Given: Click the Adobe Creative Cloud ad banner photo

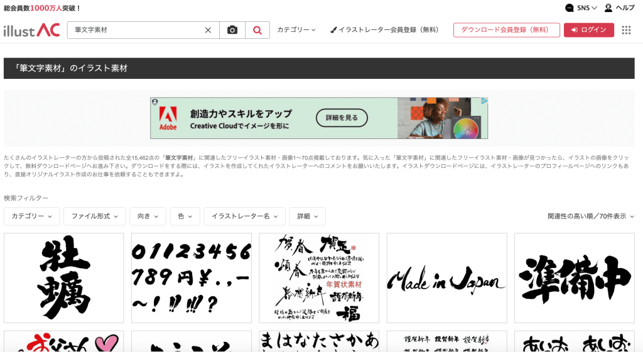Looking at the screenshot, I should tap(442, 118).
